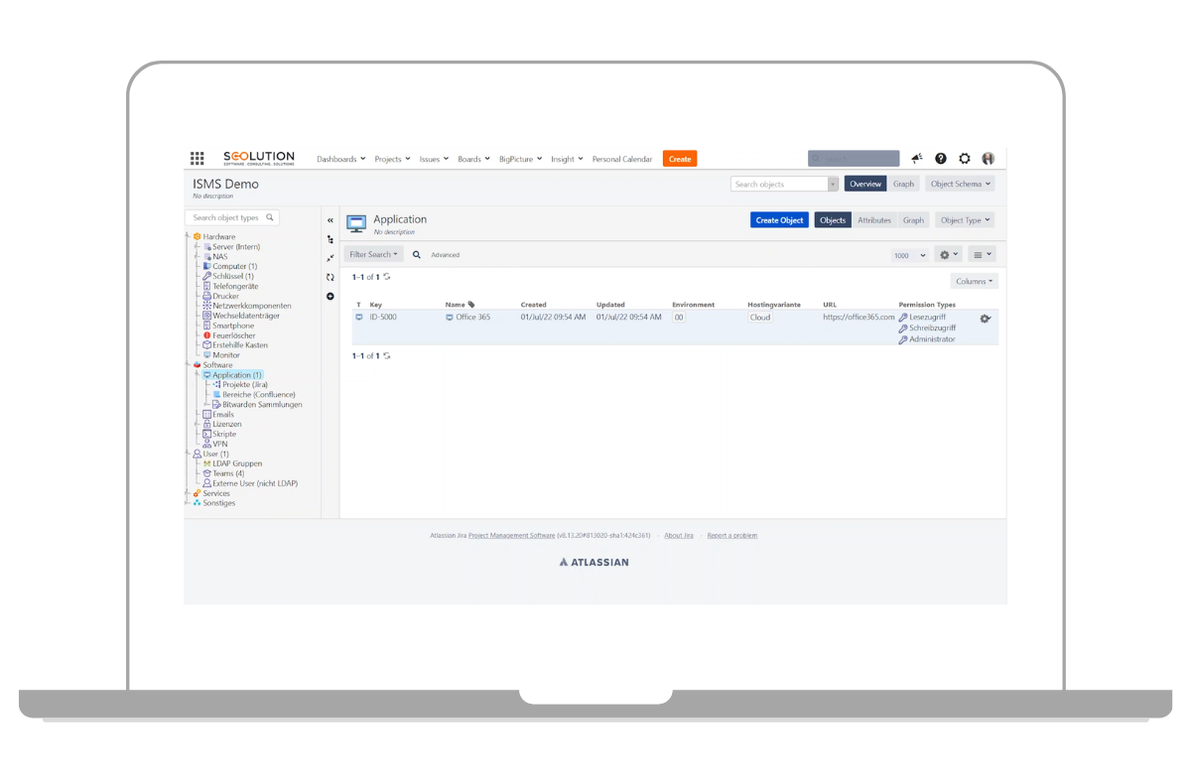Switch to the Overview view toggle
The width and height of the screenshot is (1191, 784).
pos(864,184)
